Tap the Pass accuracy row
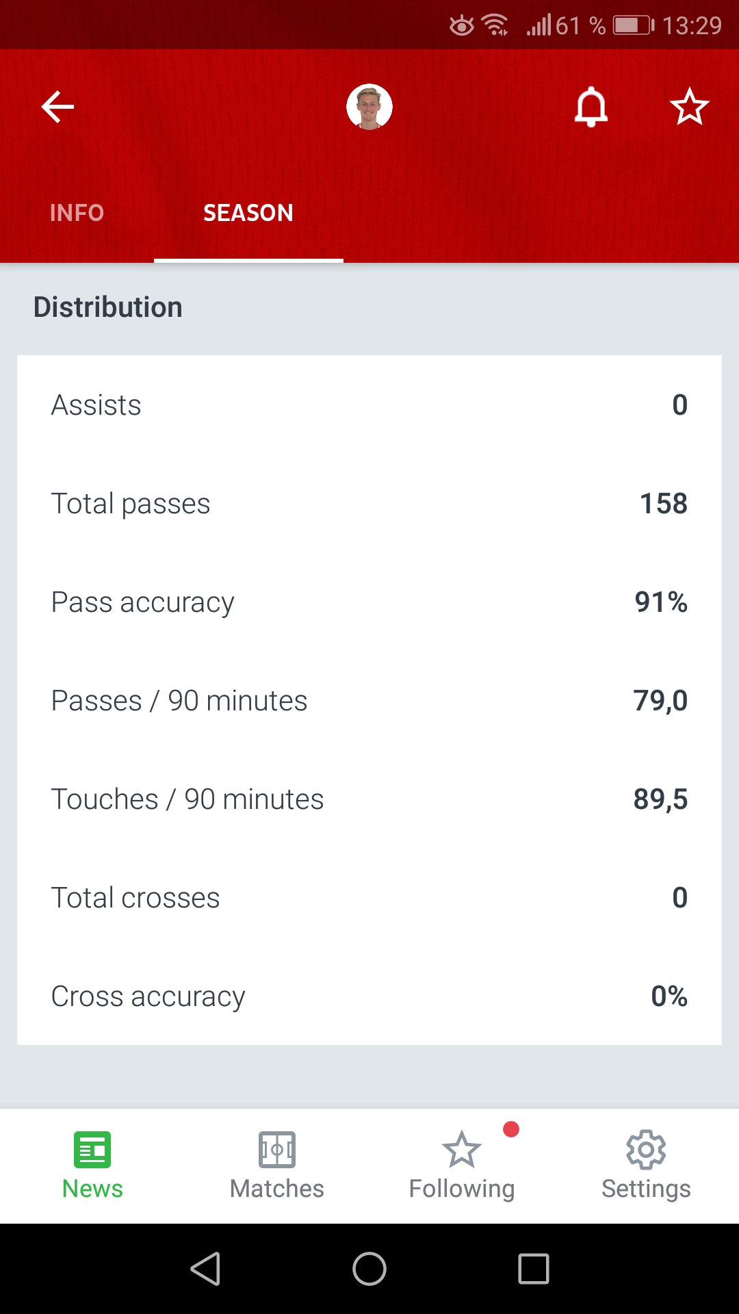 click(369, 602)
